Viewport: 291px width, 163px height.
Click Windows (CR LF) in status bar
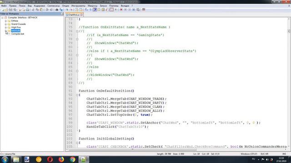[249, 154]
